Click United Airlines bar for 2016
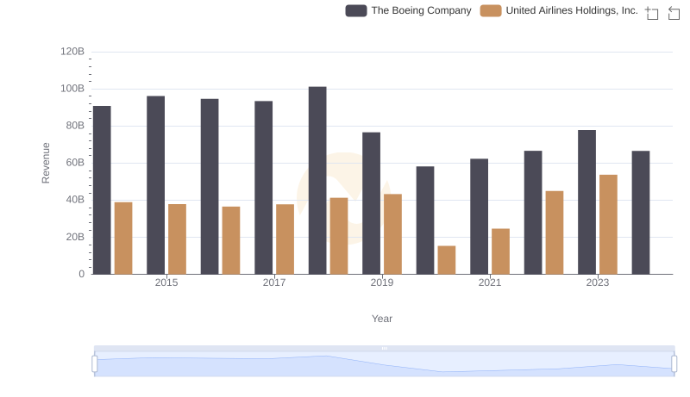The image size is (690, 397). (231, 240)
